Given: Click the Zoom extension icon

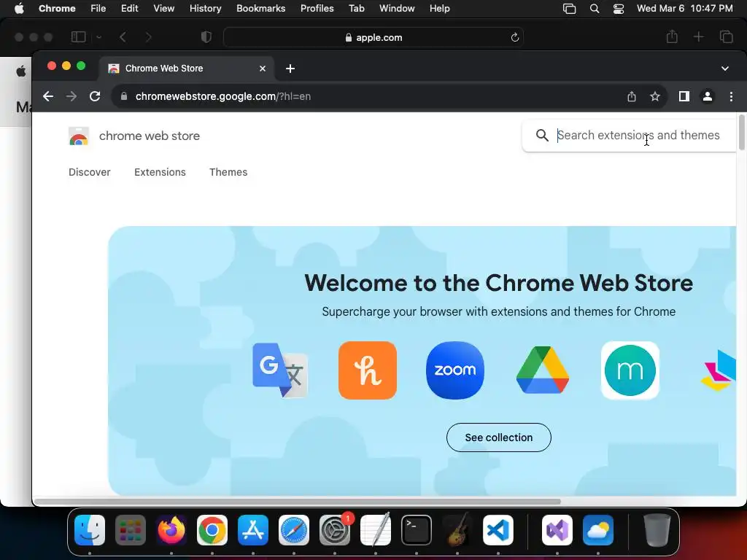Looking at the screenshot, I should (455, 370).
